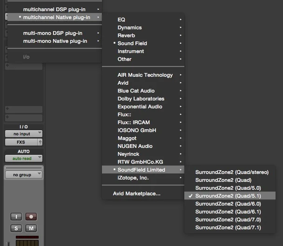Image resolution: width=283 pixels, height=246 pixels.
Task: Expand Neyrinck manufacturer submenu
Action: [143, 154]
